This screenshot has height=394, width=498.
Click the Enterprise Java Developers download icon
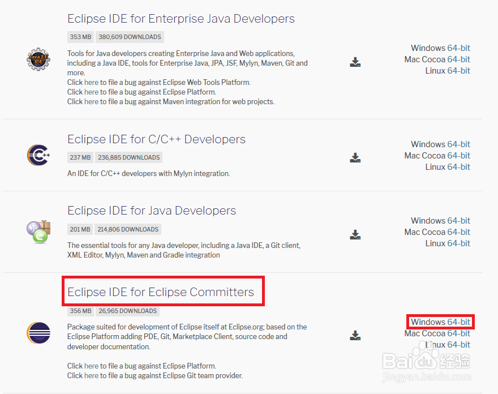tap(355, 62)
